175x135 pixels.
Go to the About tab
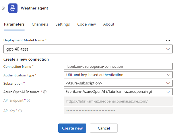(109, 24)
